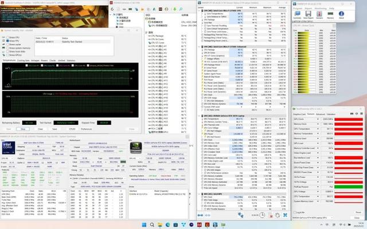
Task: Open the GPU Temperature sensor dropdown in GPU-Z
Action: click(x=318, y=129)
